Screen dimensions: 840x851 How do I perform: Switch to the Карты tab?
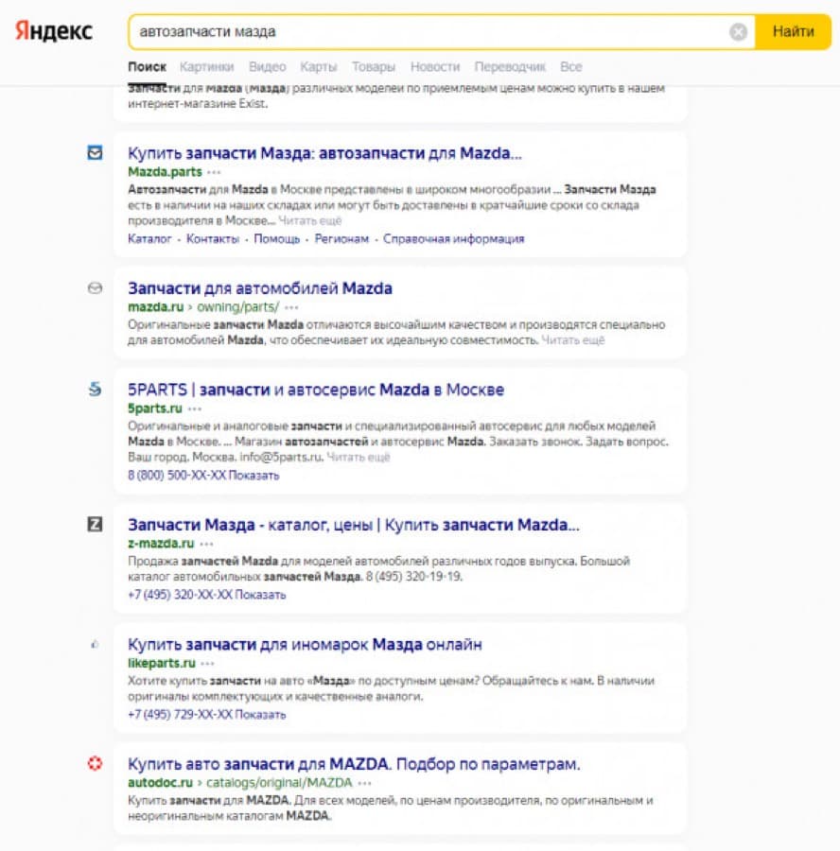[318, 67]
